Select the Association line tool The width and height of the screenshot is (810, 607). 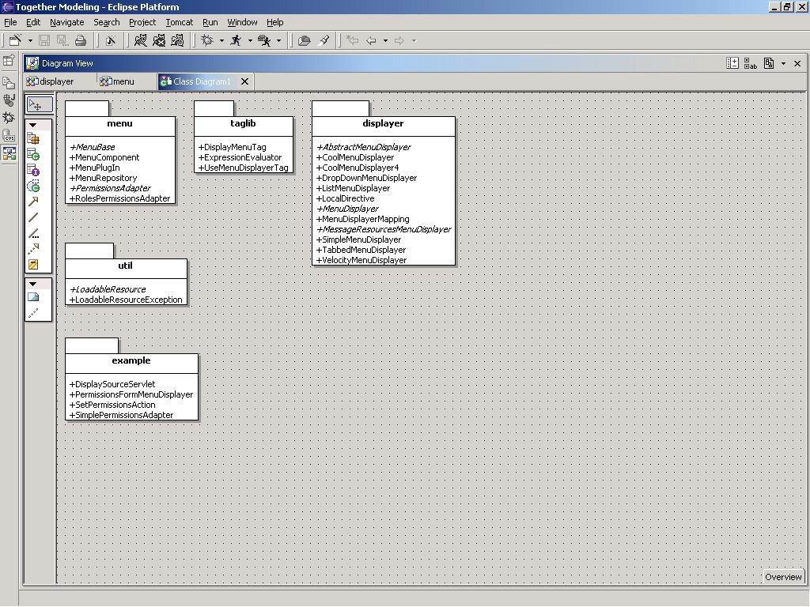point(33,217)
